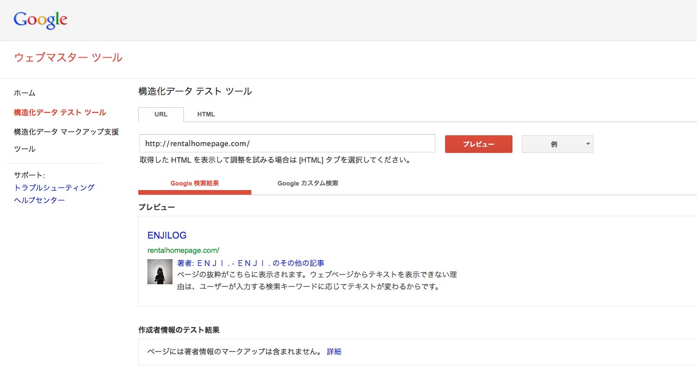Image resolution: width=697 pixels, height=379 pixels.
Task: Click green rentalhomepage.com/ URL text
Action: pyautogui.click(x=183, y=251)
